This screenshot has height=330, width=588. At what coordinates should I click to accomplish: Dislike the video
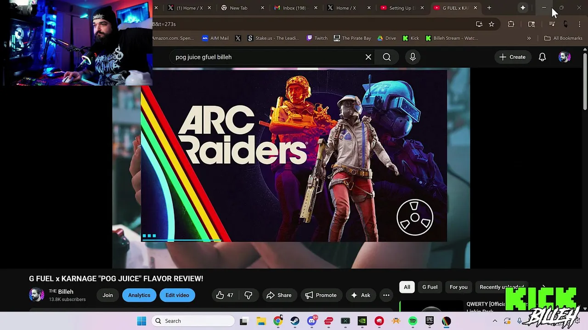[x=249, y=295]
